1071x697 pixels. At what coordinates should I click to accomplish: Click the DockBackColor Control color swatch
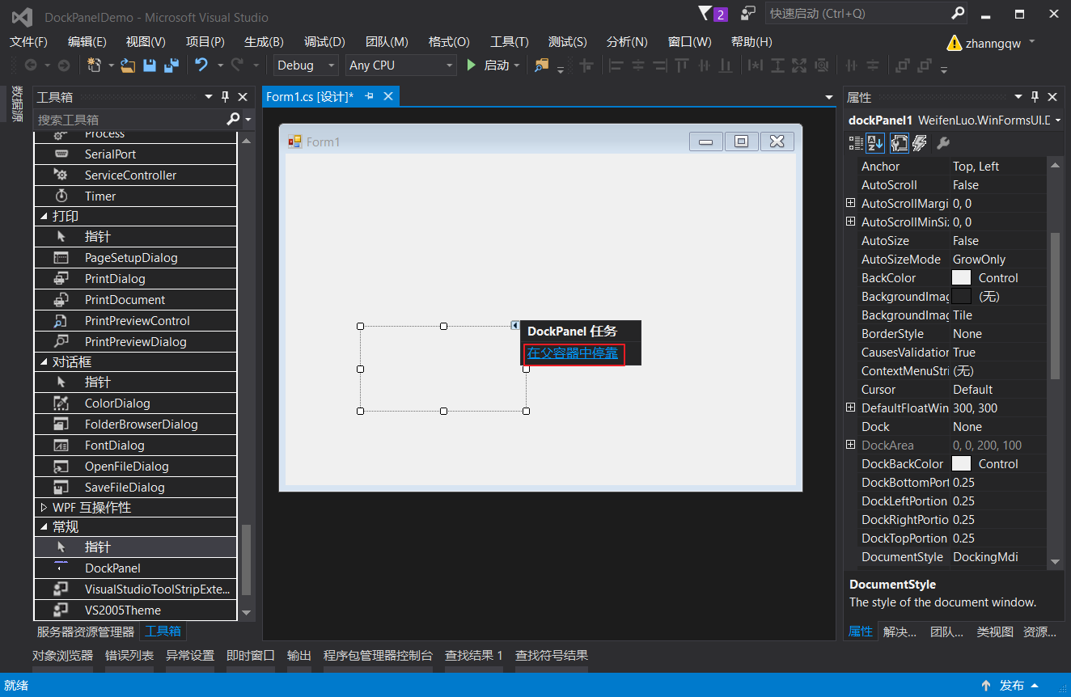pyautogui.click(x=961, y=463)
